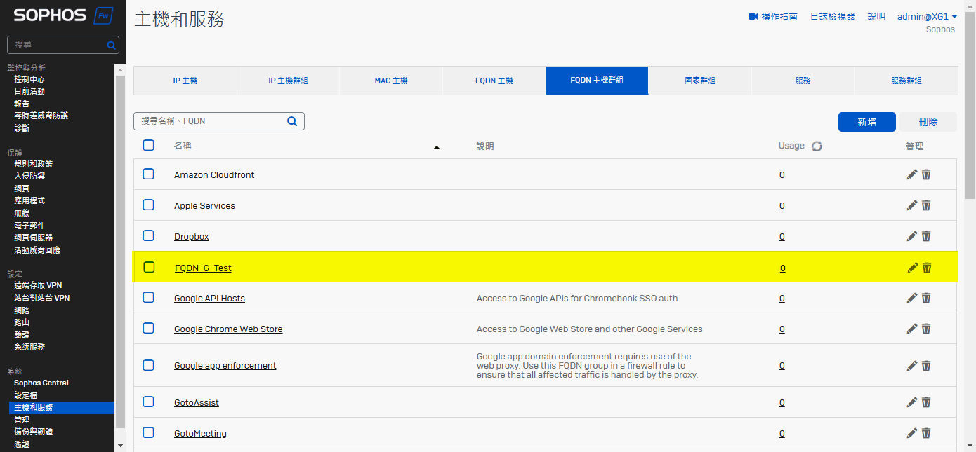
Task: Delete GotoMeeting trash icon
Action: pos(926,433)
